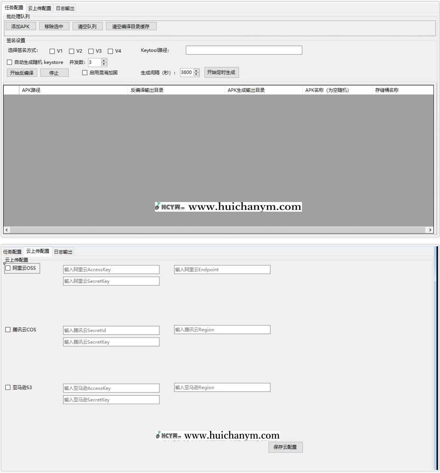
Task: Start decompiling with 开始反编译
Action: coord(22,73)
